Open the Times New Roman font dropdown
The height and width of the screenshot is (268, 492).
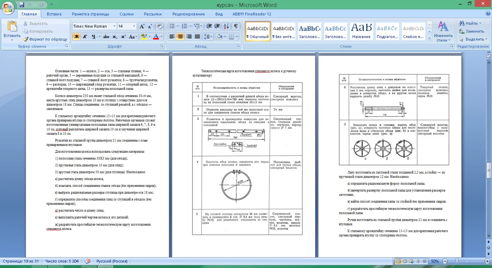pos(114,26)
